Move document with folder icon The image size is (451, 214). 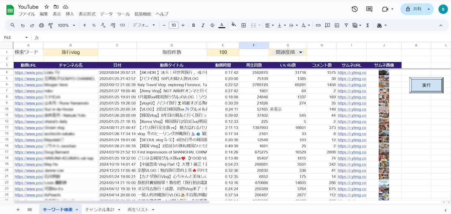[x=56, y=7]
